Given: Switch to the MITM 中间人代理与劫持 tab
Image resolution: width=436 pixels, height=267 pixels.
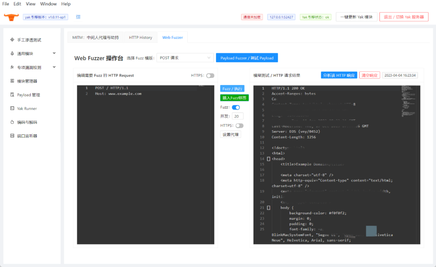Looking at the screenshot, I should (x=96, y=38).
